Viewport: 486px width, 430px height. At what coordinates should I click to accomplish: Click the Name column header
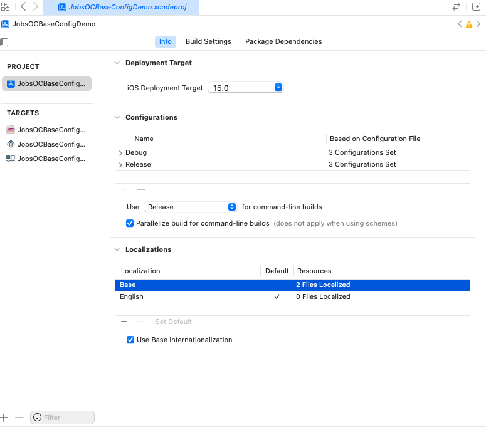144,139
